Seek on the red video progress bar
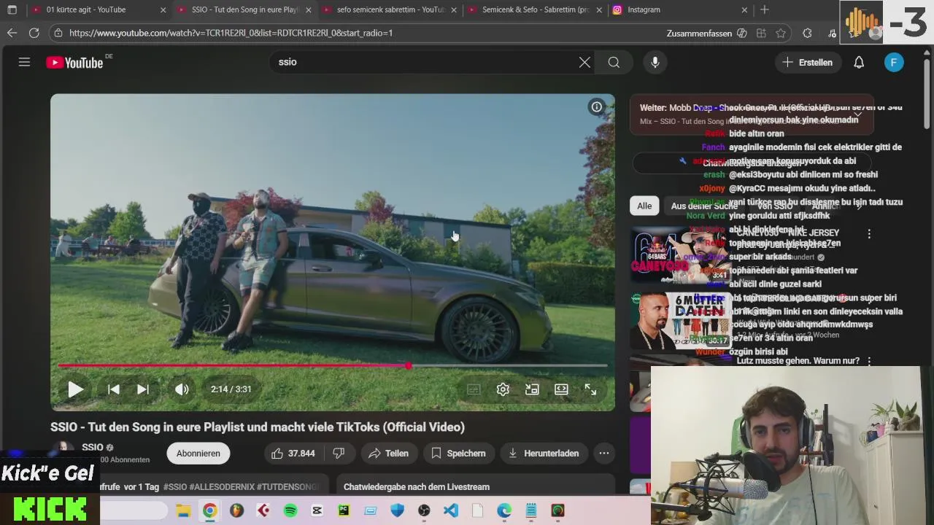The height and width of the screenshot is (525, 934). [x=333, y=365]
